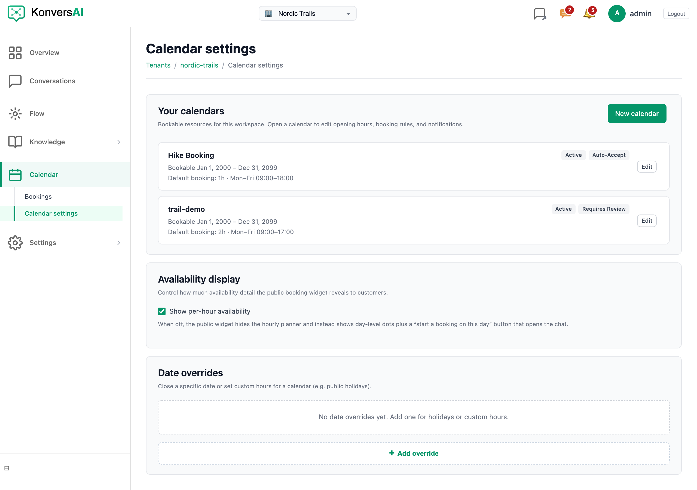Edit the Hike Booking calendar

pyautogui.click(x=647, y=167)
